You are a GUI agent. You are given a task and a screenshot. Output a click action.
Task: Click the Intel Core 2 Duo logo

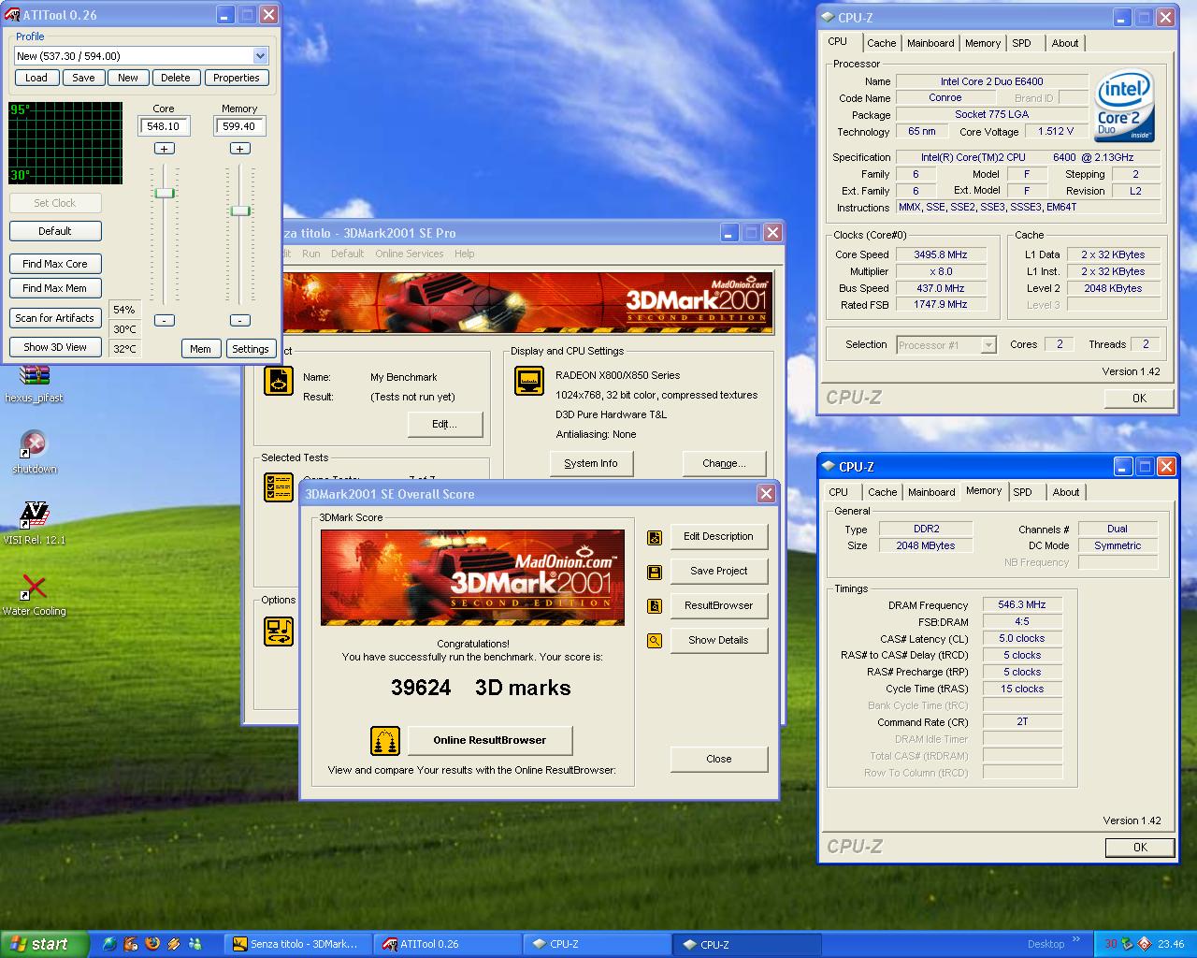pyautogui.click(x=1125, y=106)
